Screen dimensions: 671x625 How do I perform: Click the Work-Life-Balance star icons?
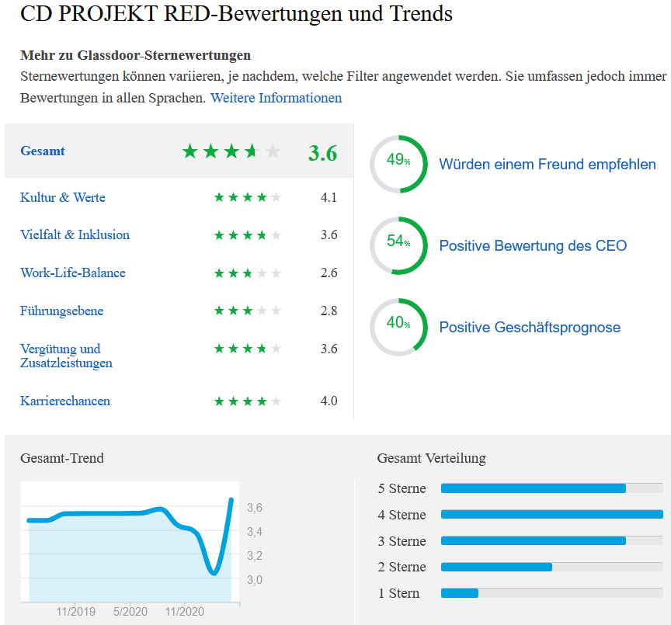tap(247, 273)
